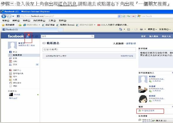Open the 檢視(V) menu

pos(27,21)
